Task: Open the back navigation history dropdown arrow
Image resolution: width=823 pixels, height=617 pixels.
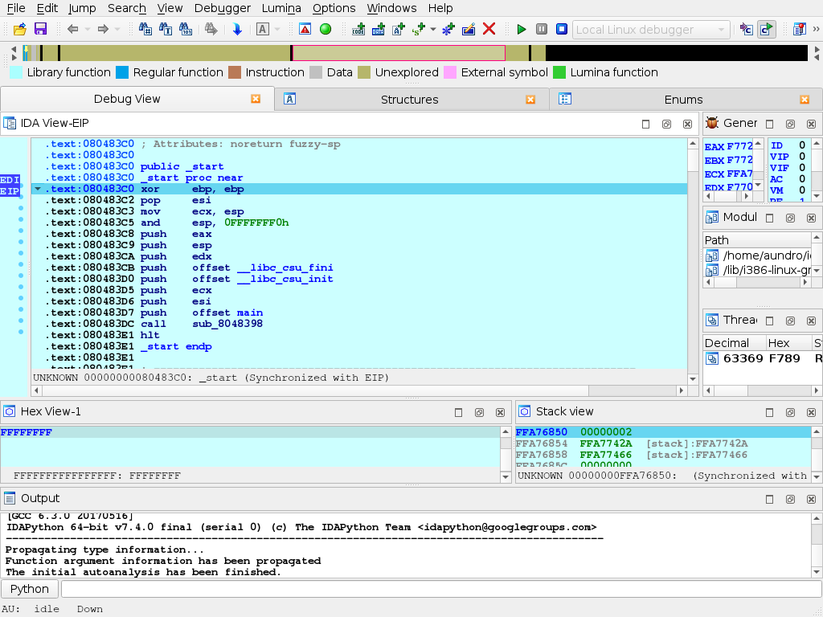Action: [x=88, y=30]
